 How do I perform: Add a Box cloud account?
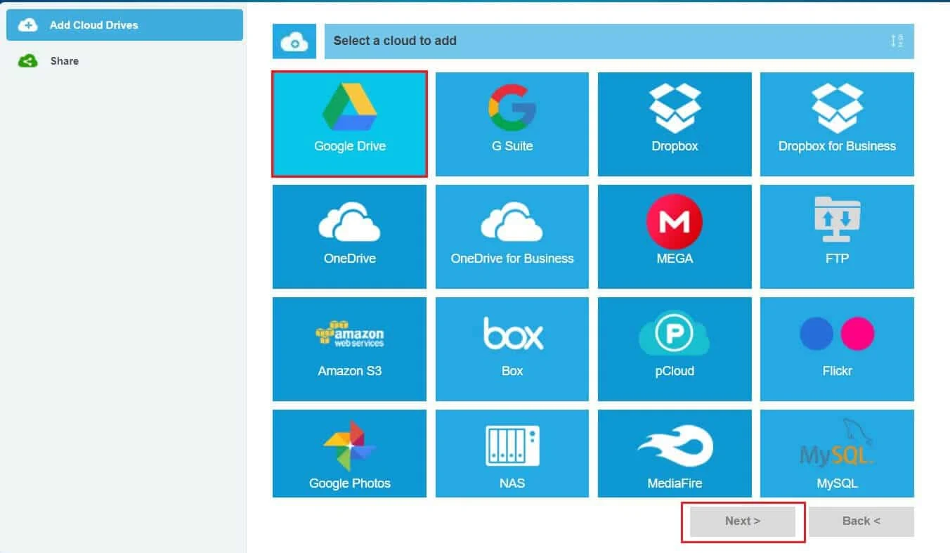pos(512,349)
